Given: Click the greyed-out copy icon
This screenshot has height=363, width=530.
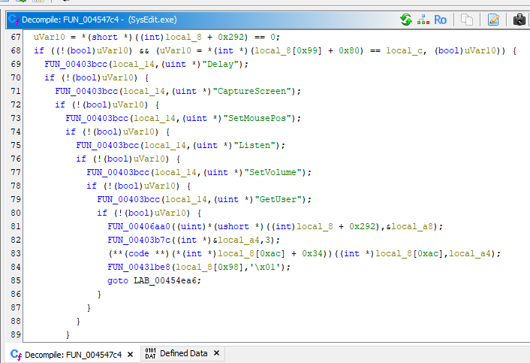Looking at the screenshot, I should [x=467, y=20].
